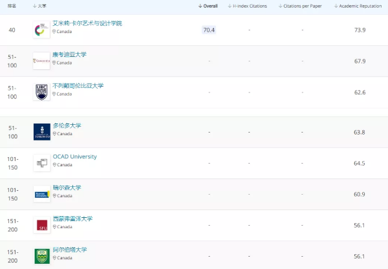Image resolution: width=388 pixels, height=269 pixels.
Task: Select academic reputation value 67.9
Action: pos(360,61)
